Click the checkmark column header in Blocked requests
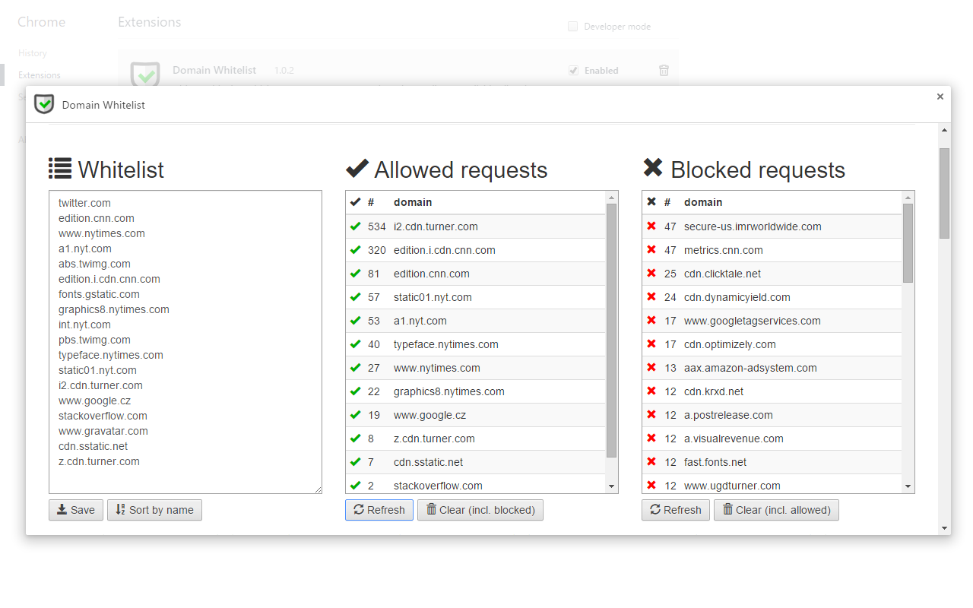 651,202
